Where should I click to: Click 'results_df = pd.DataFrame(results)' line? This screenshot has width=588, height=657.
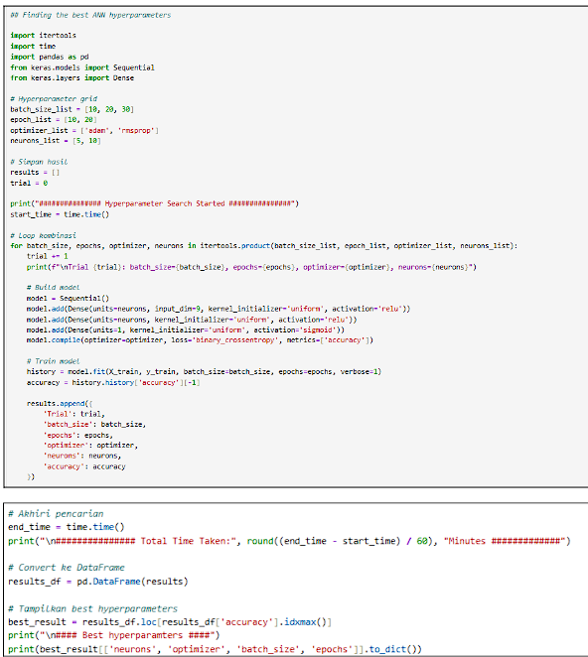pos(98,582)
